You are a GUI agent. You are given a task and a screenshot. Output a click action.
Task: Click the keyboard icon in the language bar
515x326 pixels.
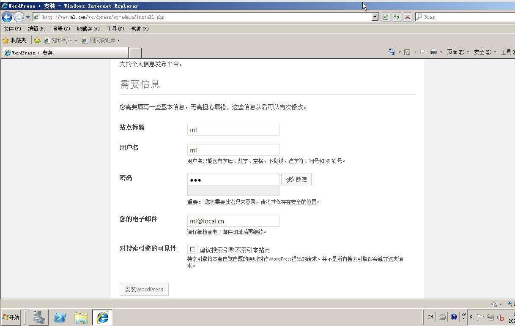click(x=442, y=317)
